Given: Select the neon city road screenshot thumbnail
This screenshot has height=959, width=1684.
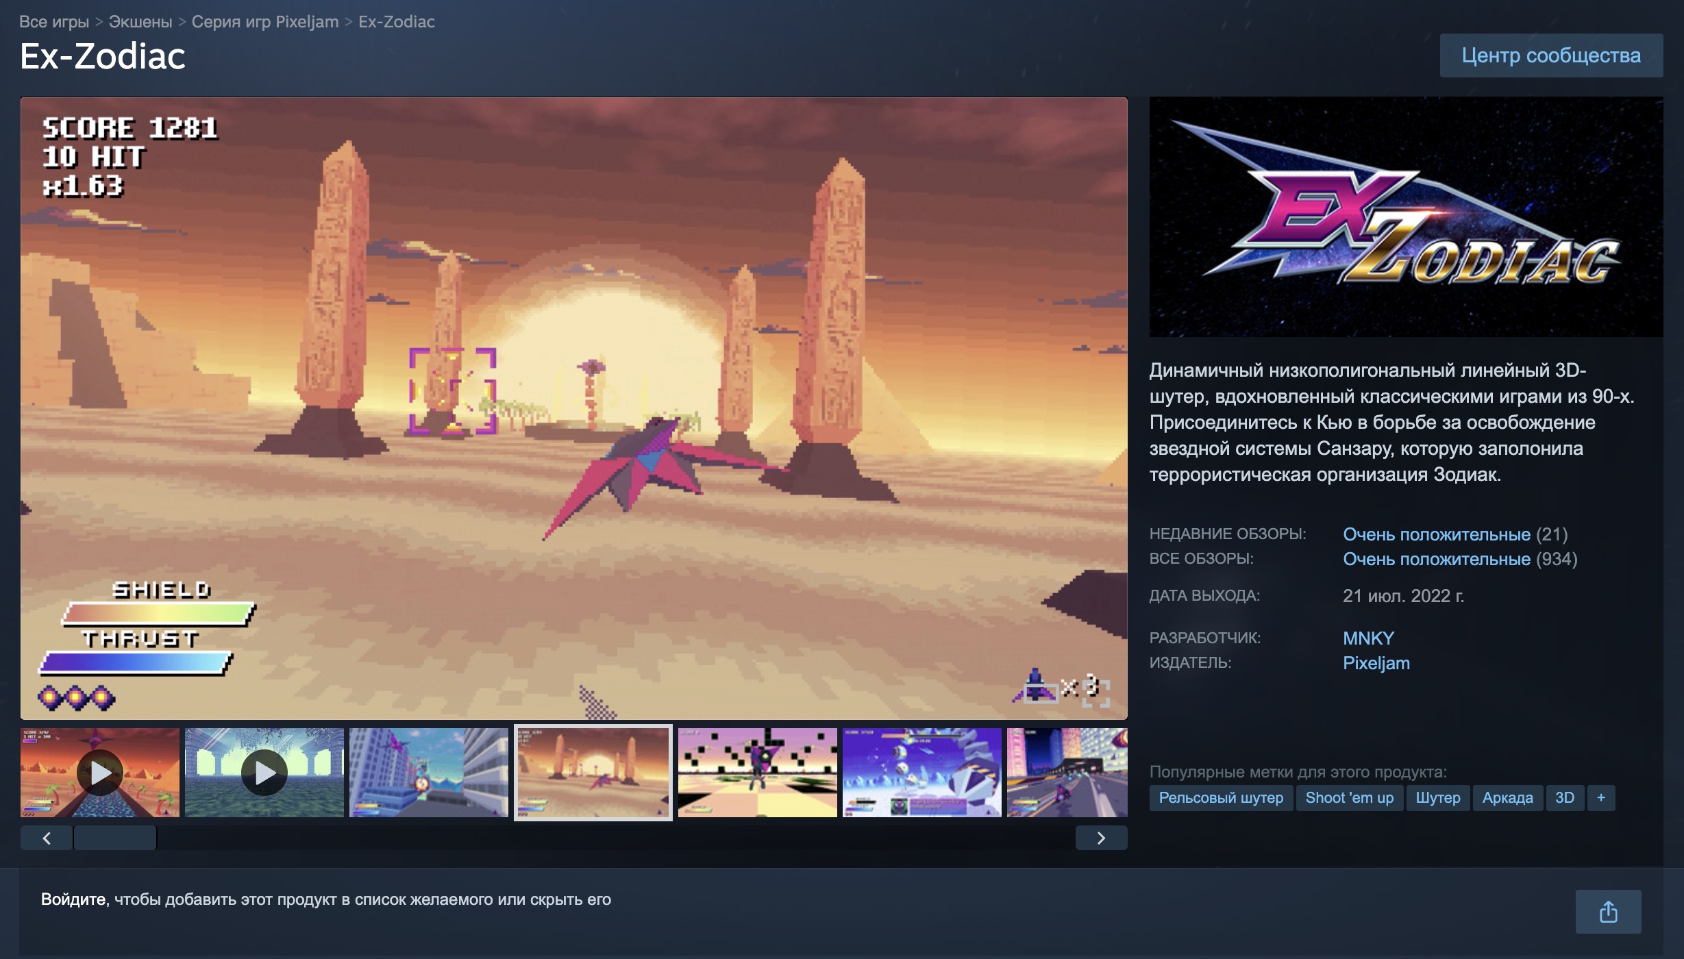Looking at the screenshot, I should 1067,773.
